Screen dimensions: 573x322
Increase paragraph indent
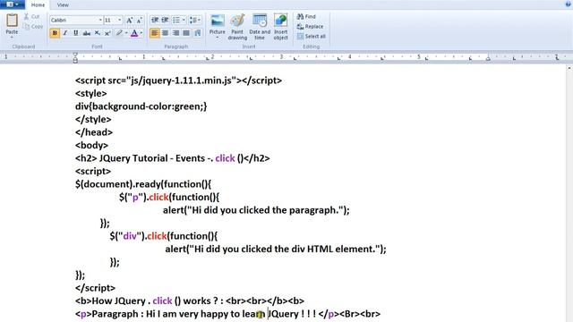[165, 20]
